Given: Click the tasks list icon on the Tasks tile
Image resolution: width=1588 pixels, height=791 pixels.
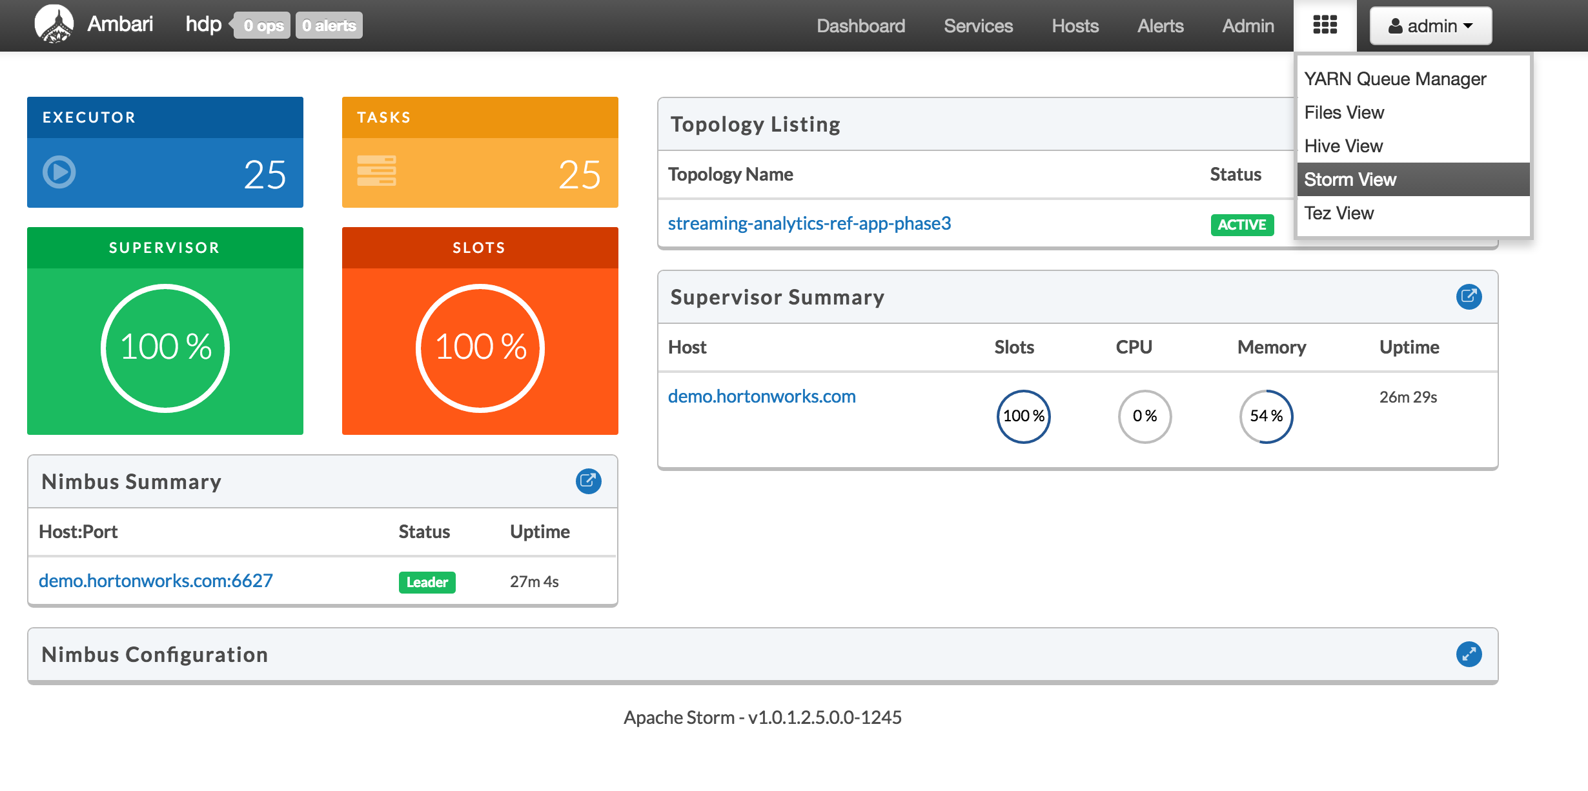Looking at the screenshot, I should click(x=376, y=172).
